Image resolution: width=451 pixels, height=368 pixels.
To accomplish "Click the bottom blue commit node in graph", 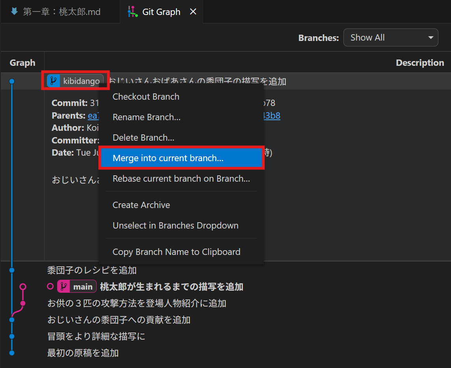I will coord(12,353).
